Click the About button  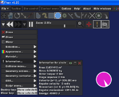tap(87, 9)
